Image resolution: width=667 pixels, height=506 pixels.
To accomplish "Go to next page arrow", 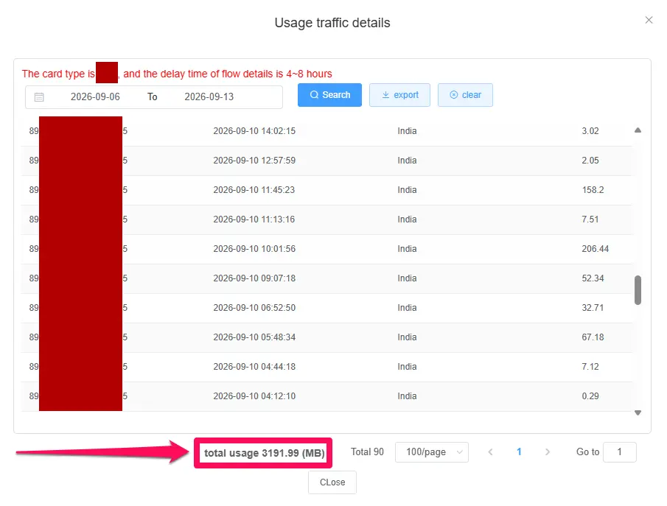I will click(548, 452).
